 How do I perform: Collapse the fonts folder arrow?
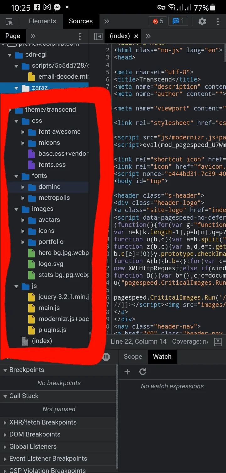coord(16,176)
